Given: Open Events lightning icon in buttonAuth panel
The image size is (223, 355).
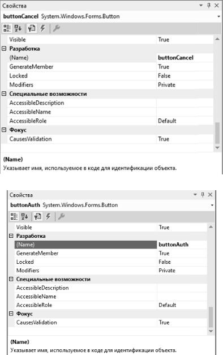Looking at the screenshot, I should tap(48, 216).
